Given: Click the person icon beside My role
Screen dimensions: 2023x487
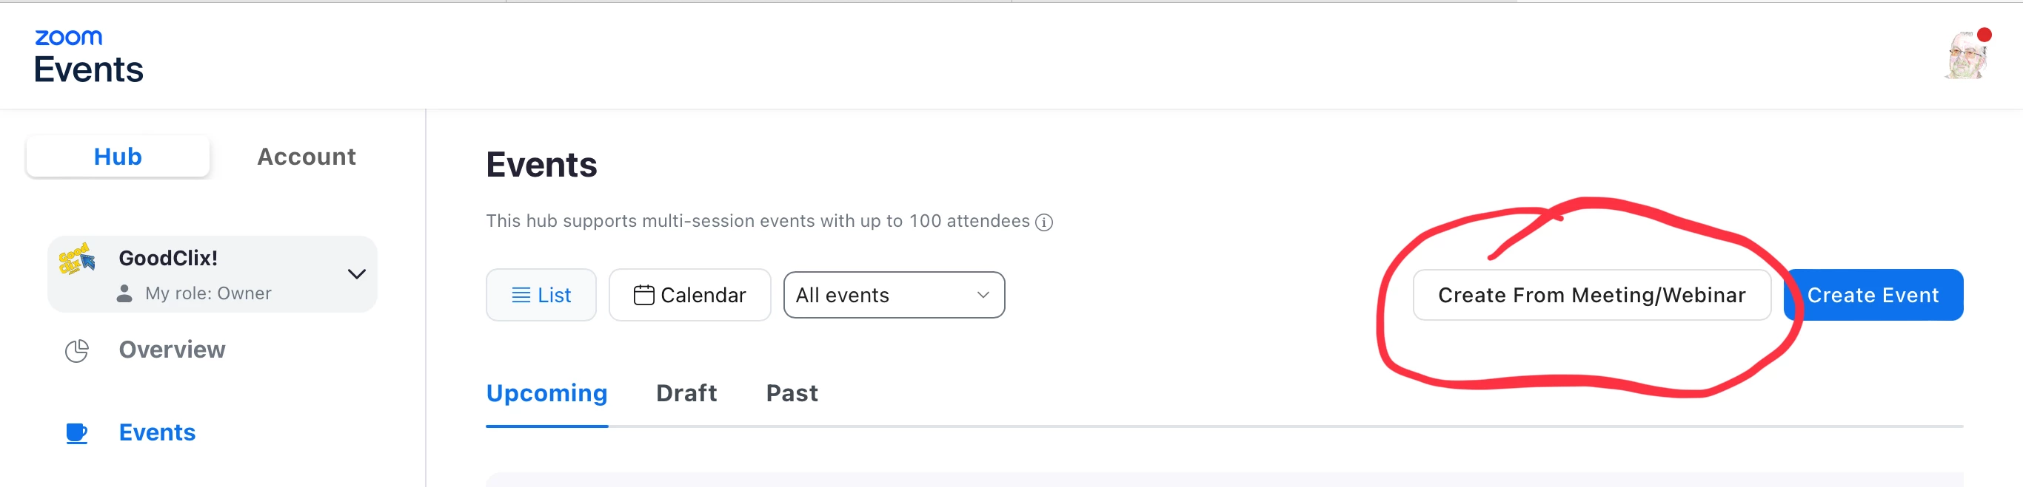Looking at the screenshot, I should (124, 294).
